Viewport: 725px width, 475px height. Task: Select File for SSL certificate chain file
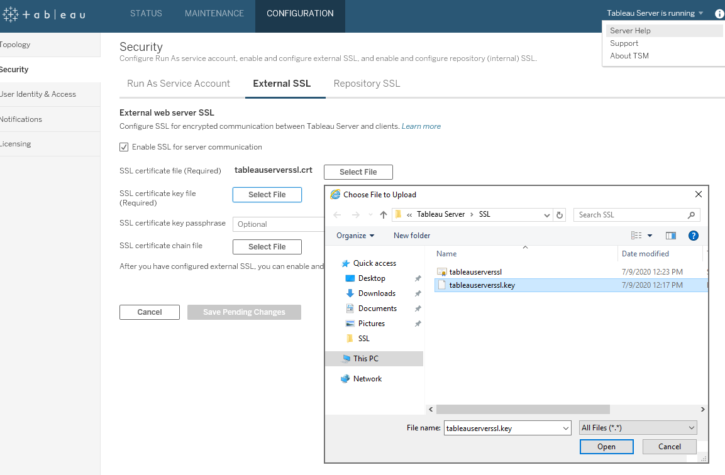267,247
